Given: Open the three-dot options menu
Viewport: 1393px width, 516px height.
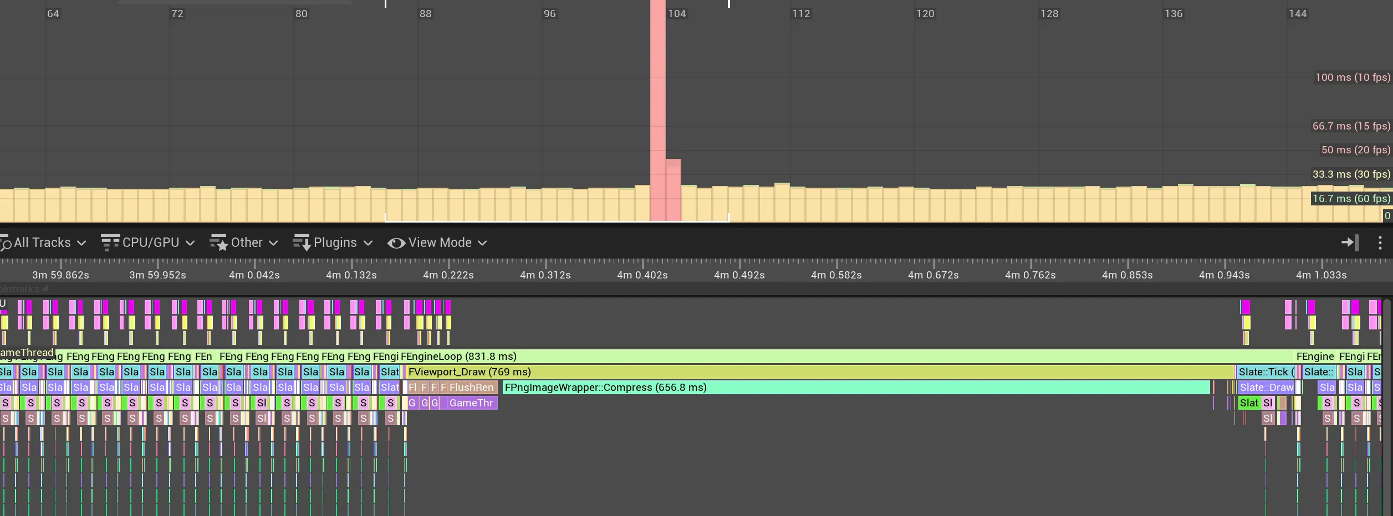Looking at the screenshot, I should coord(1380,242).
